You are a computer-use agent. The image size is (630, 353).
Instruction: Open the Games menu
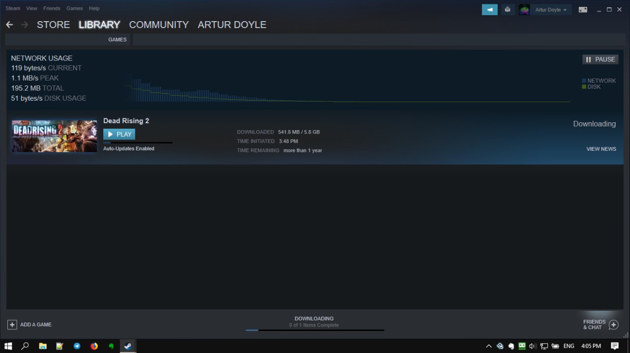(74, 8)
